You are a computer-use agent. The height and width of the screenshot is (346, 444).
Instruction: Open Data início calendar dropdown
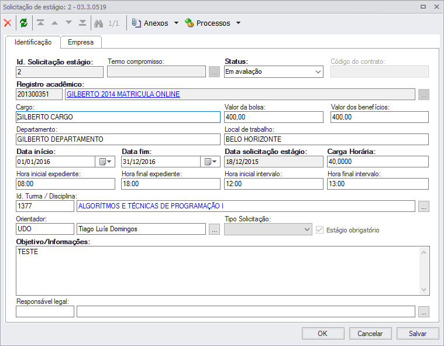click(105, 162)
